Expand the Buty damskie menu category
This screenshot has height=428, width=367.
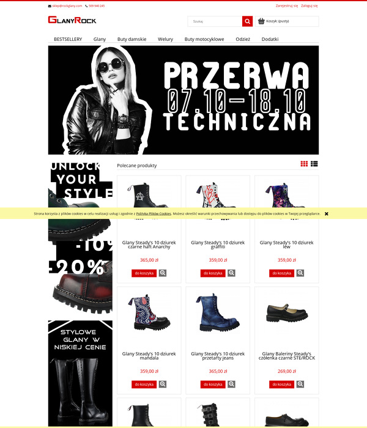coord(132,39)
